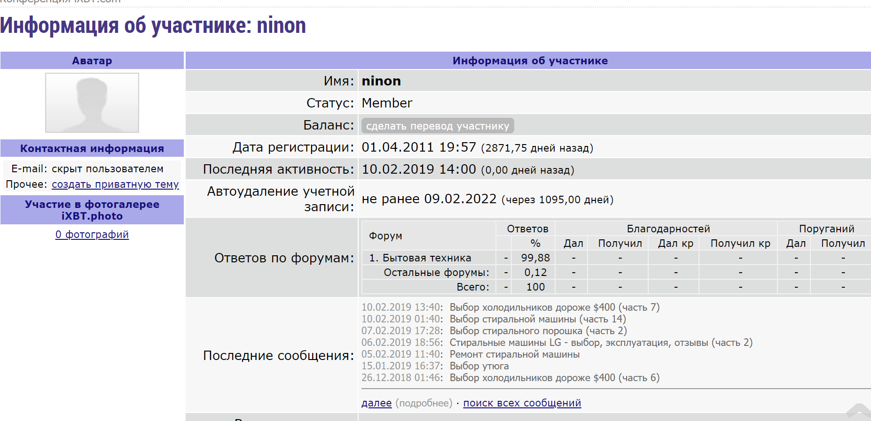This screenshot has height=421, width=871.
Task: Click the 'Участие в фотогалерее iXBT.photo' header
Action: coord(92,210)
